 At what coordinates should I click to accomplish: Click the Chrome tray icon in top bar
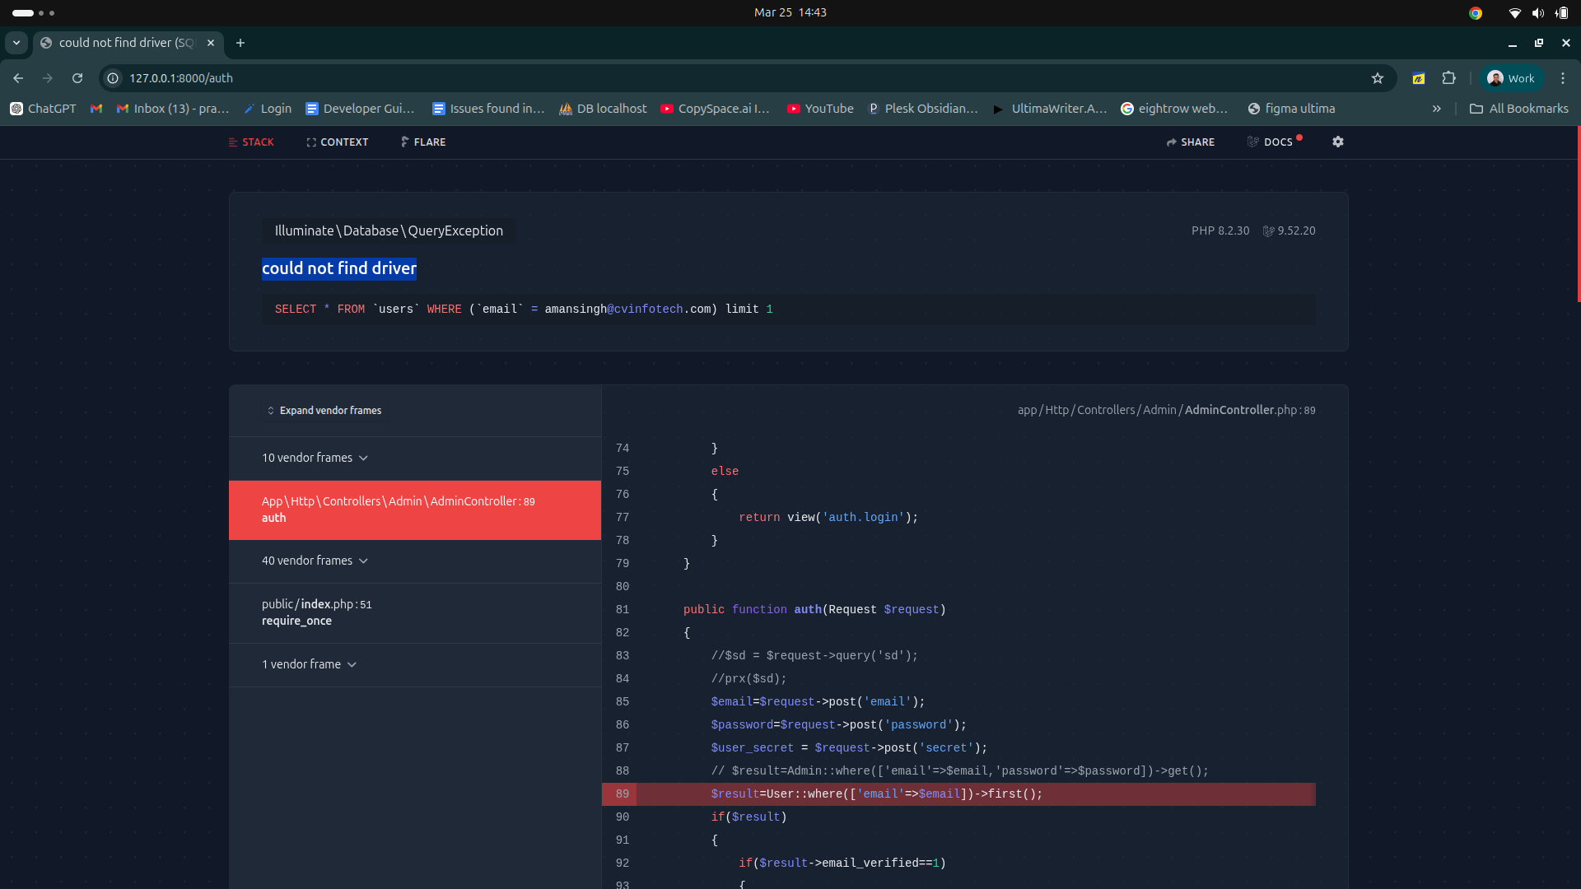1476,12
